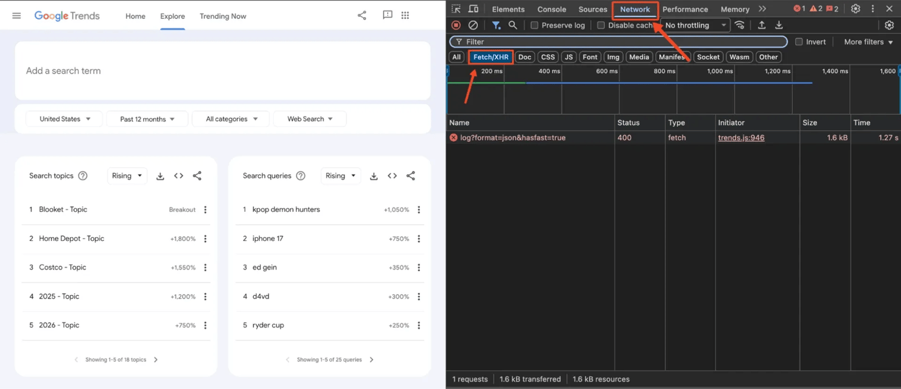Viewport: 901px width, 389px height.
Task: Open the No throttling dropdown
Action: (x=695, y=26)
